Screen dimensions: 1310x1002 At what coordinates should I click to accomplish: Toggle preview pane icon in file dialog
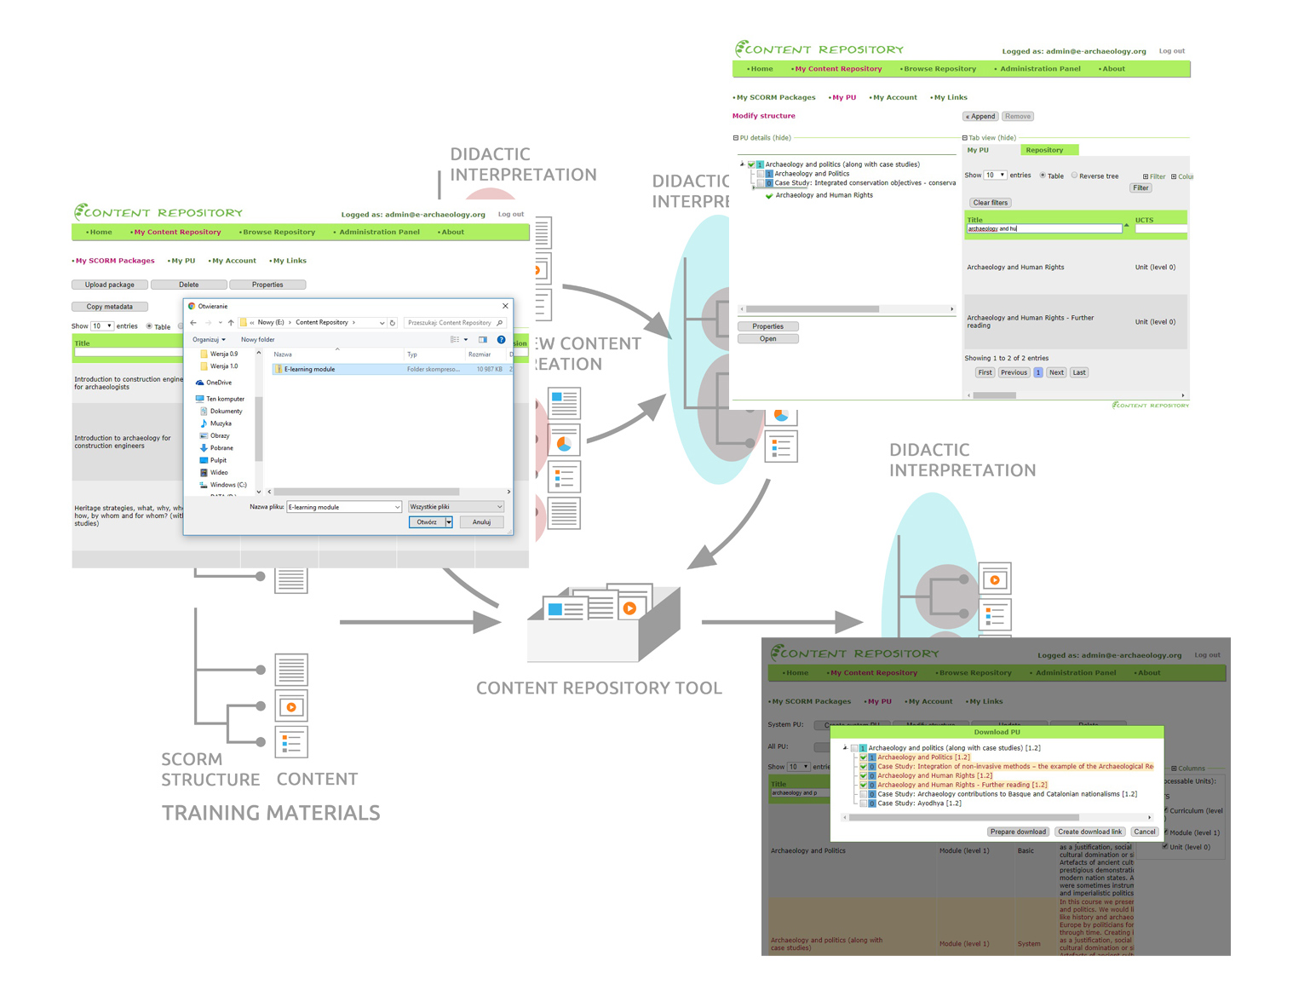483,340
